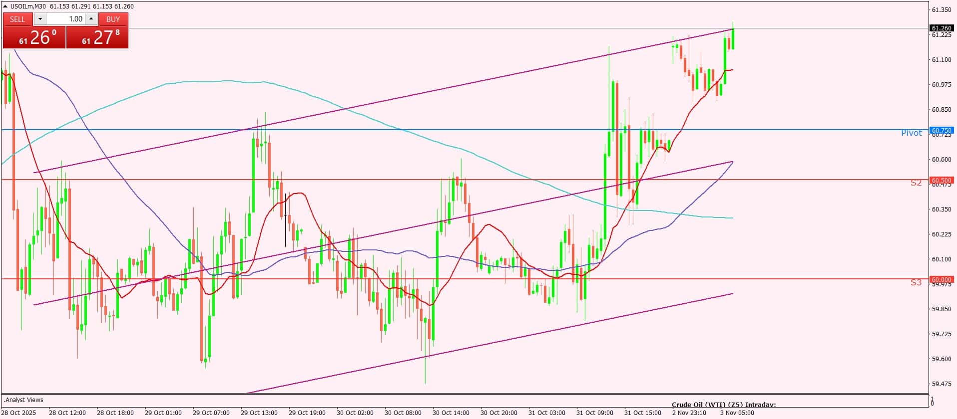This screenshot has width=957, height=419.
Task: Click the 61.350 price axis label
Action: coord(942,10)
